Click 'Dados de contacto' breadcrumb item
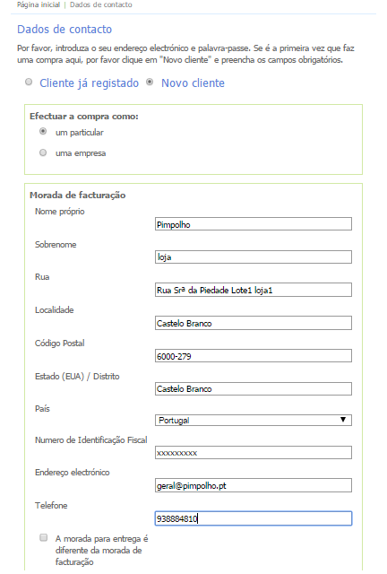This screenshot has height=574, width=387. (101, 4)
